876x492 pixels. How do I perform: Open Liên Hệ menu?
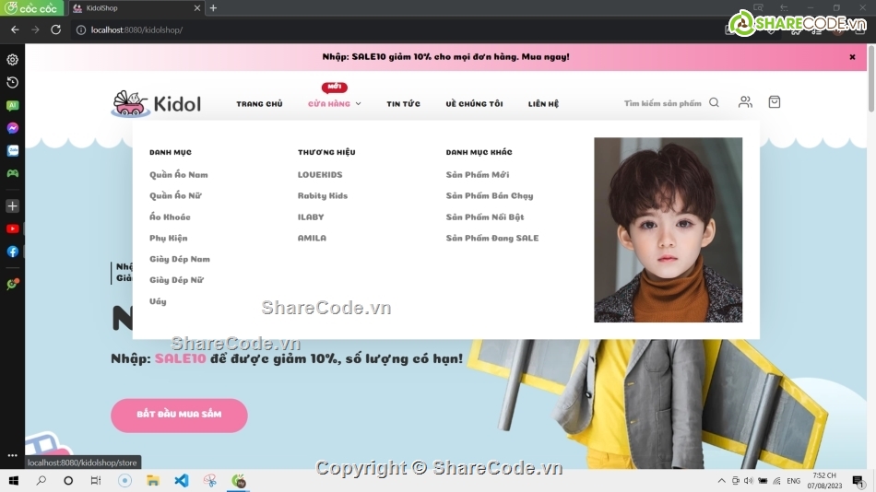coord(544,104)
